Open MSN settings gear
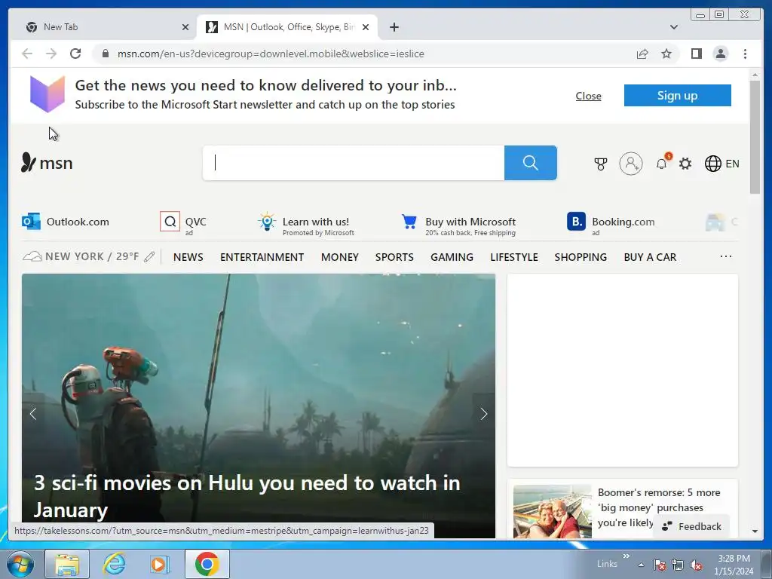Viewport: 772px width, 579px height. (685, 164)
